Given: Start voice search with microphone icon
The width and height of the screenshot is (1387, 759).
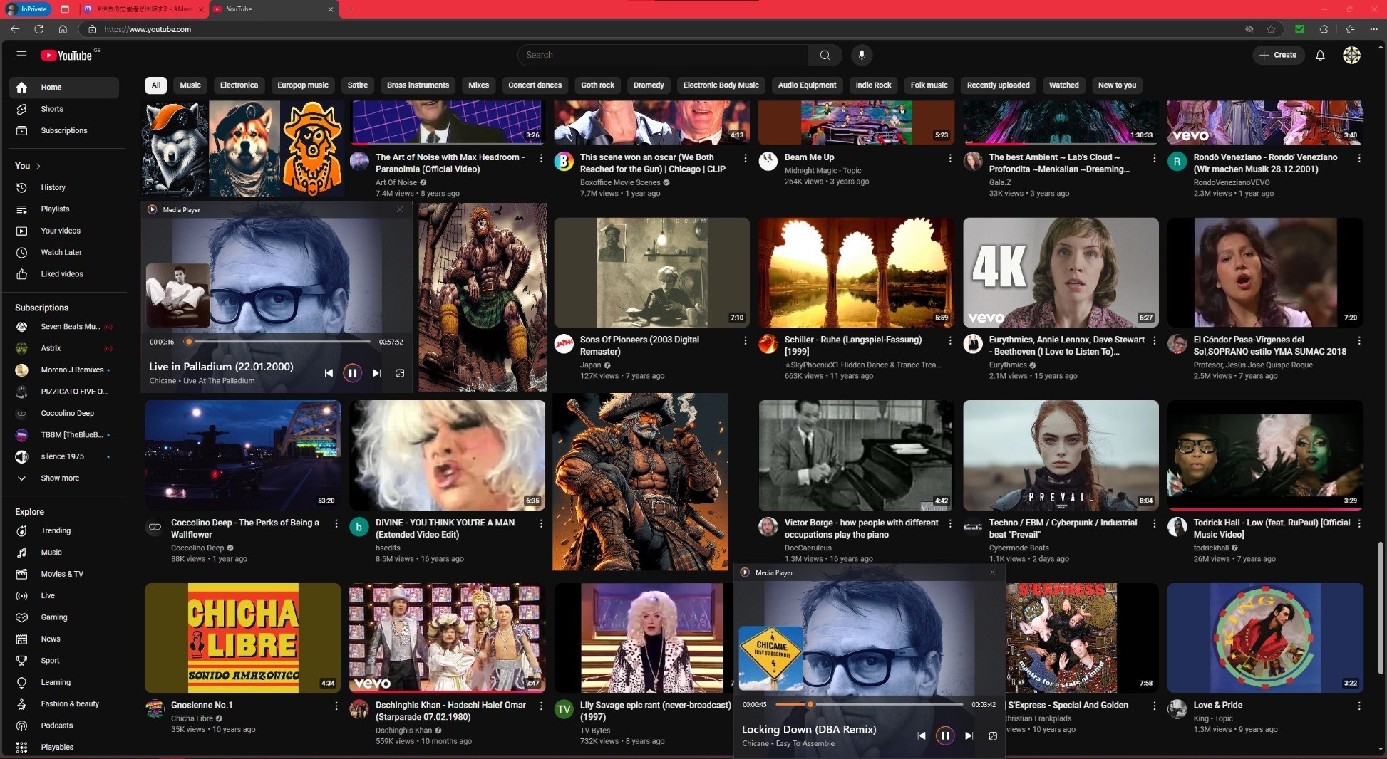Looking at the screenshot, I should click(x=862, y=55).
